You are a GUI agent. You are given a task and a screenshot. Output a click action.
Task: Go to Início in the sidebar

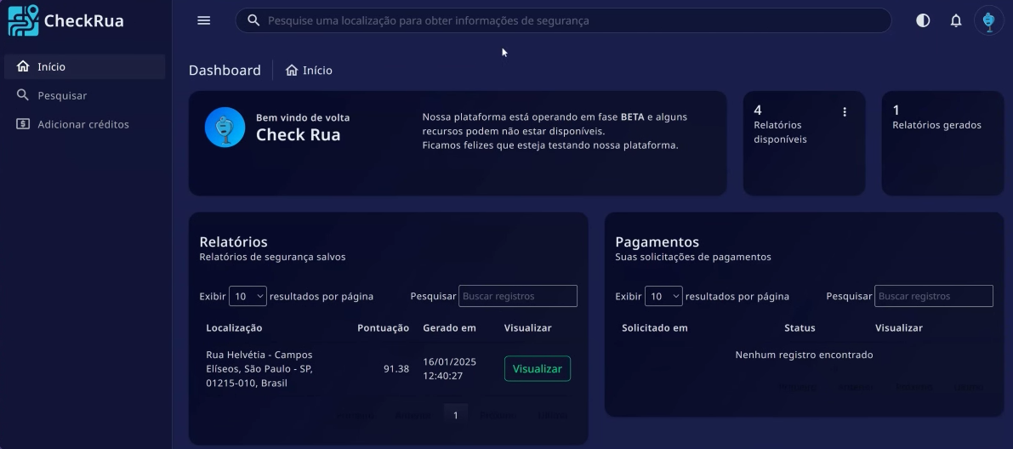coord(85,66)
